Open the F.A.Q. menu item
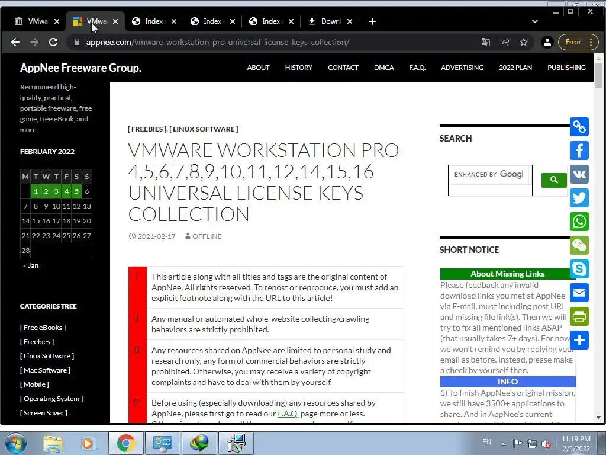The width and height of the screenshot is (606, 455). pos(417,68)
